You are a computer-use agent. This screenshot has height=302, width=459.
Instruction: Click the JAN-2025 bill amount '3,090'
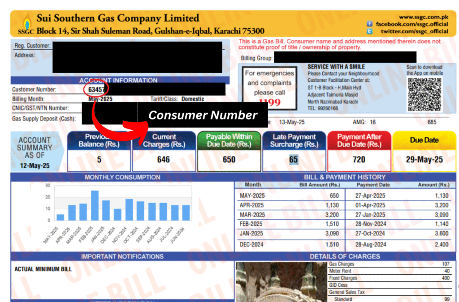pyautogui.click(x=332, y=234)
